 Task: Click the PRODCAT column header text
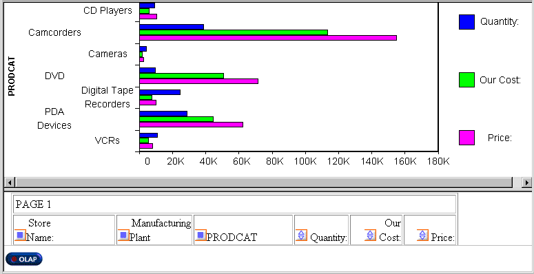tap(232, 238)
